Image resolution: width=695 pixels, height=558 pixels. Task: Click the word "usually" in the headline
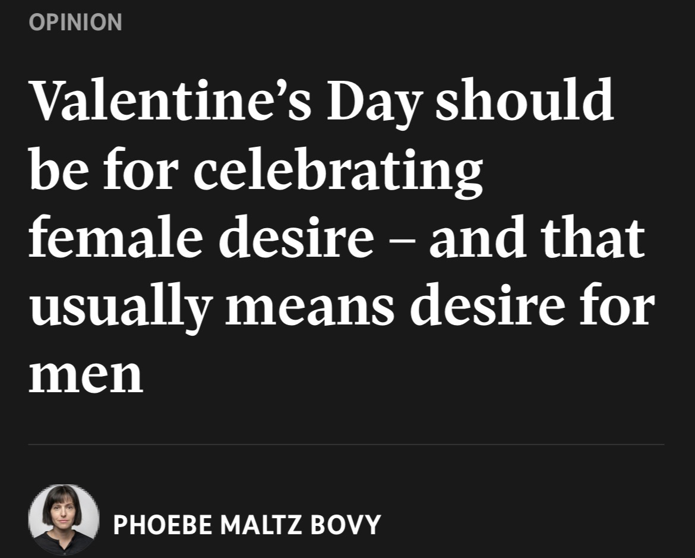(x=120, y=306)
